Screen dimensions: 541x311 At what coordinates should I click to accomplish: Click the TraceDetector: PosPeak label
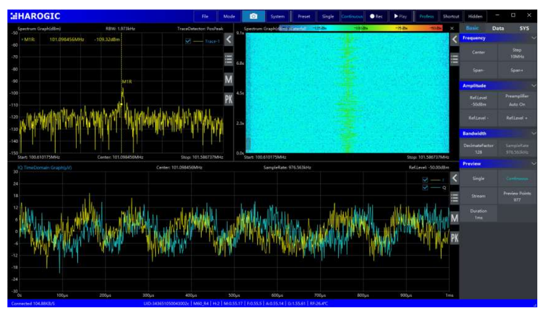tap(200, 29)
